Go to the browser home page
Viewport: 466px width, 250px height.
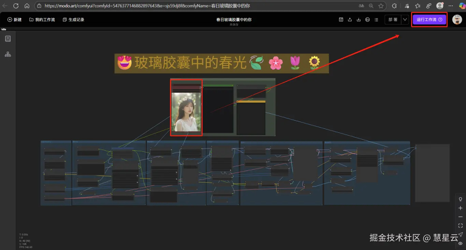27,6
